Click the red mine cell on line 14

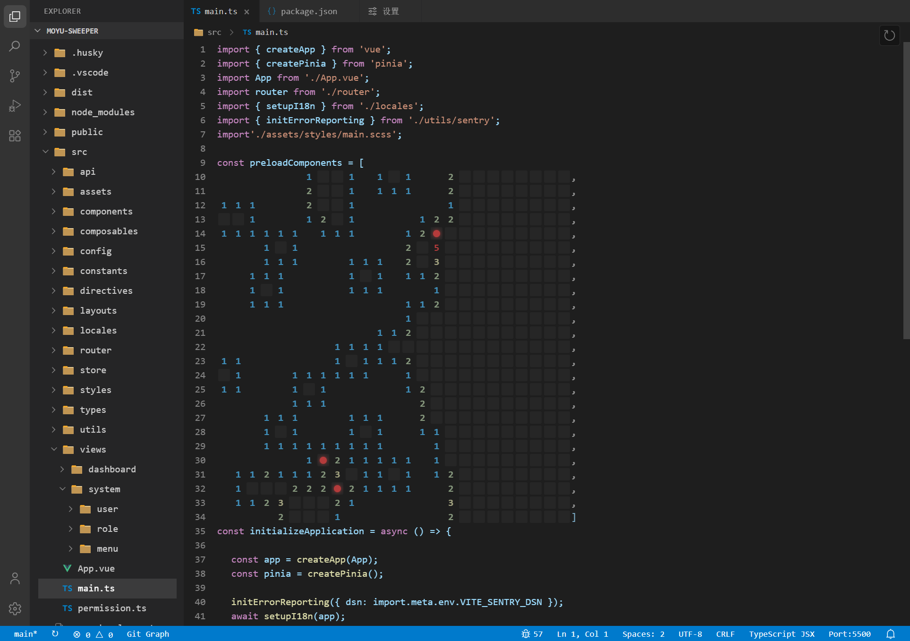click(436, 233)
